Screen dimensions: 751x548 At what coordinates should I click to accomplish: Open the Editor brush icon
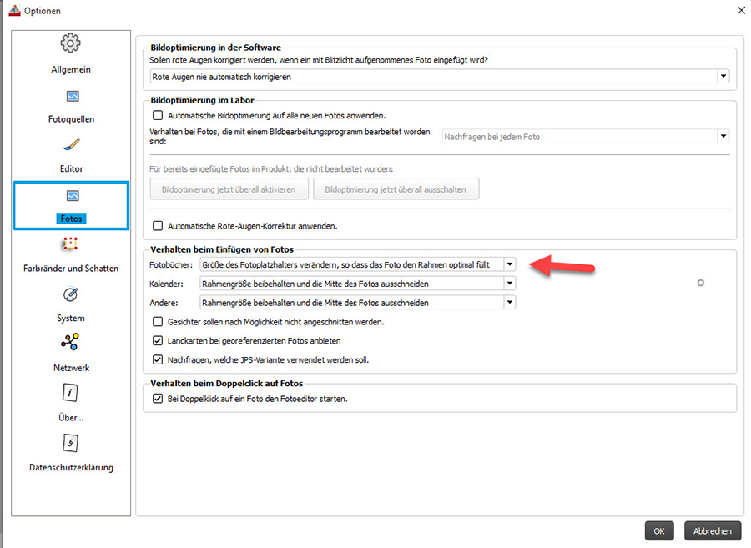click(x=72, y=144)
